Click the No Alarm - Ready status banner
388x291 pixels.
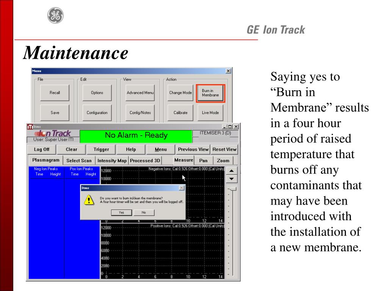click(136, 136)
